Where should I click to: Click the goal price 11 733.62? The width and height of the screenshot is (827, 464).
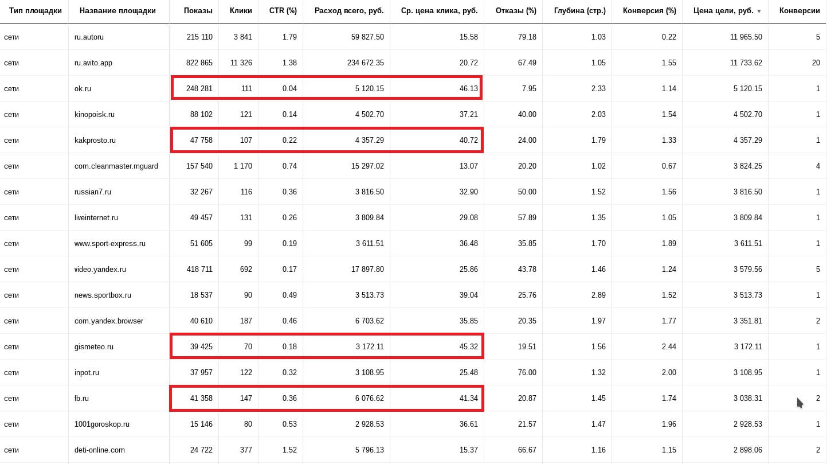(746, 63)
